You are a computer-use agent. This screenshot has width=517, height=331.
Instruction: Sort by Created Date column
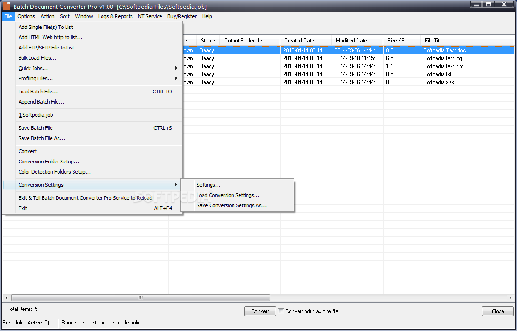[306, 41]
